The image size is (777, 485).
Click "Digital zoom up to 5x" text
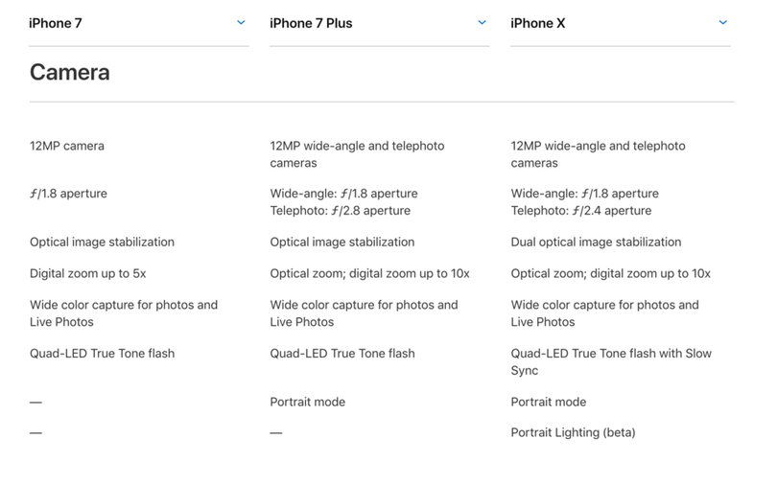(87, 274)
